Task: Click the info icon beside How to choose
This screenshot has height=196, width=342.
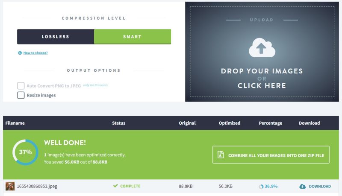Action: coord(20,53)
